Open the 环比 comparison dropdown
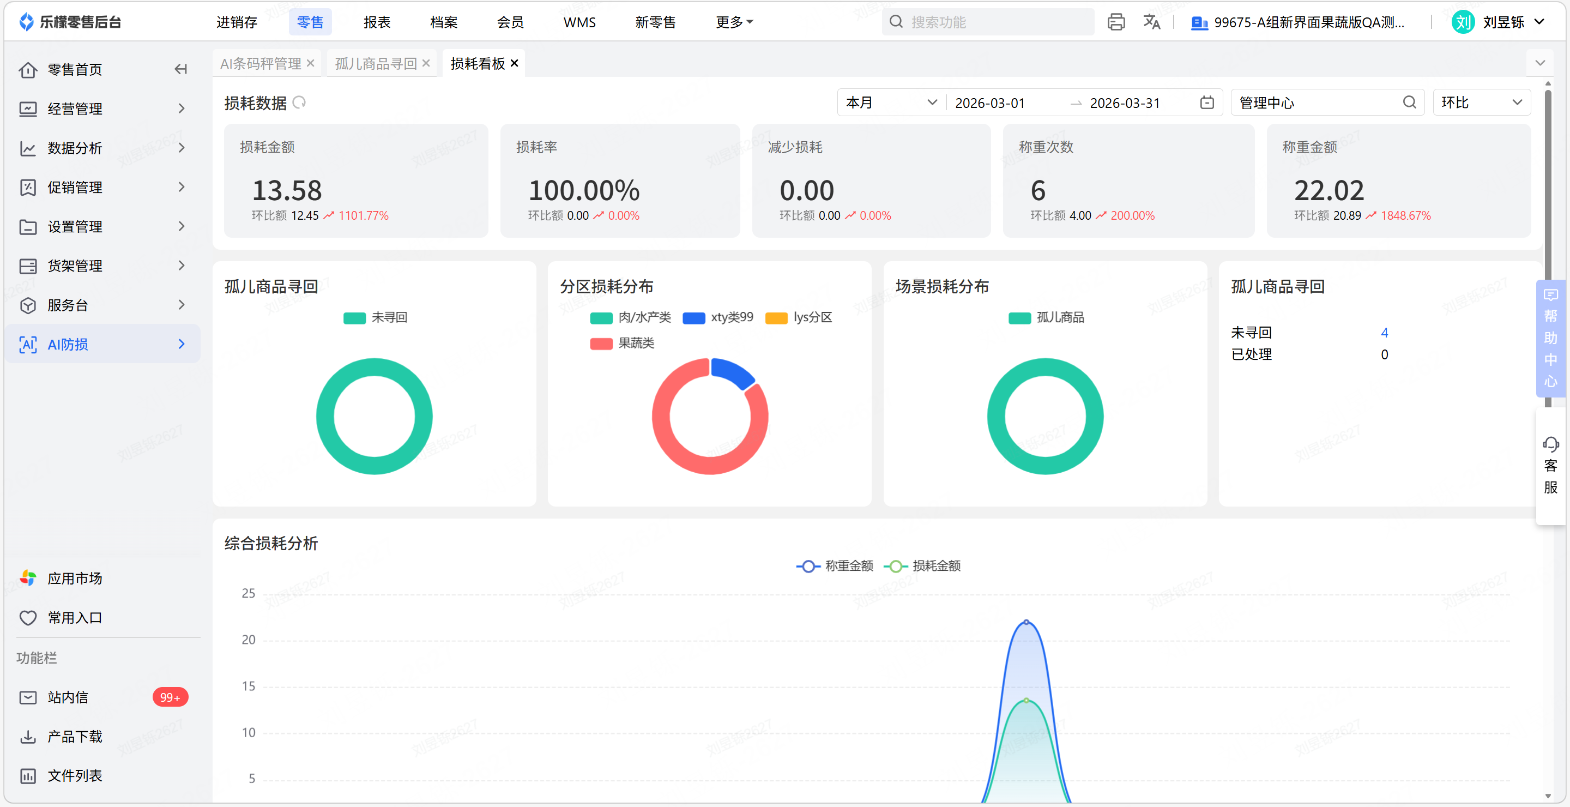The width and height of the screenshot is (1570, 807). click(1481, 103)
